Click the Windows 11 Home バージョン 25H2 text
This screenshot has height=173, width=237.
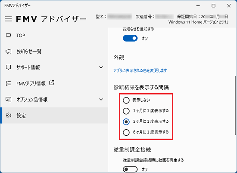coord(198,22)
